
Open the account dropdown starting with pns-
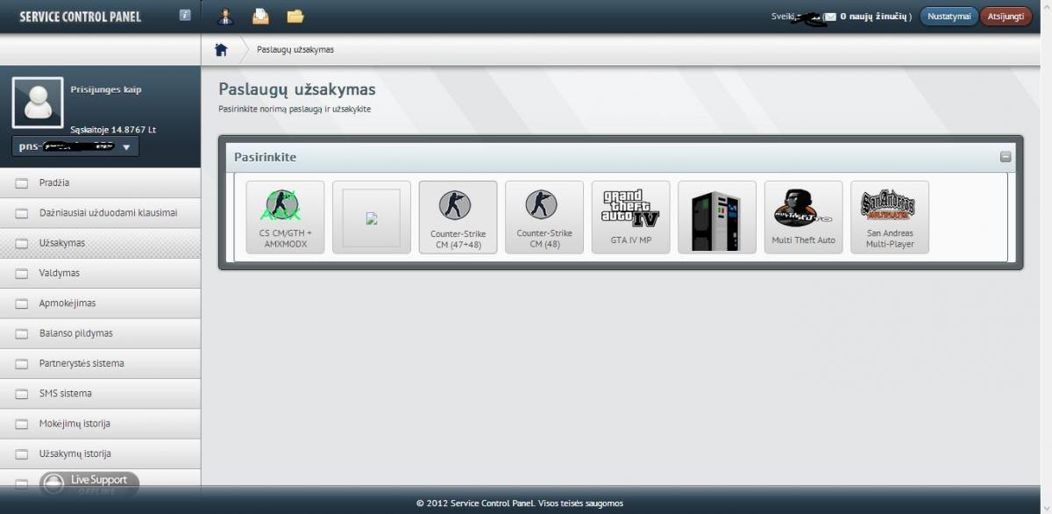tap(75, 146)
